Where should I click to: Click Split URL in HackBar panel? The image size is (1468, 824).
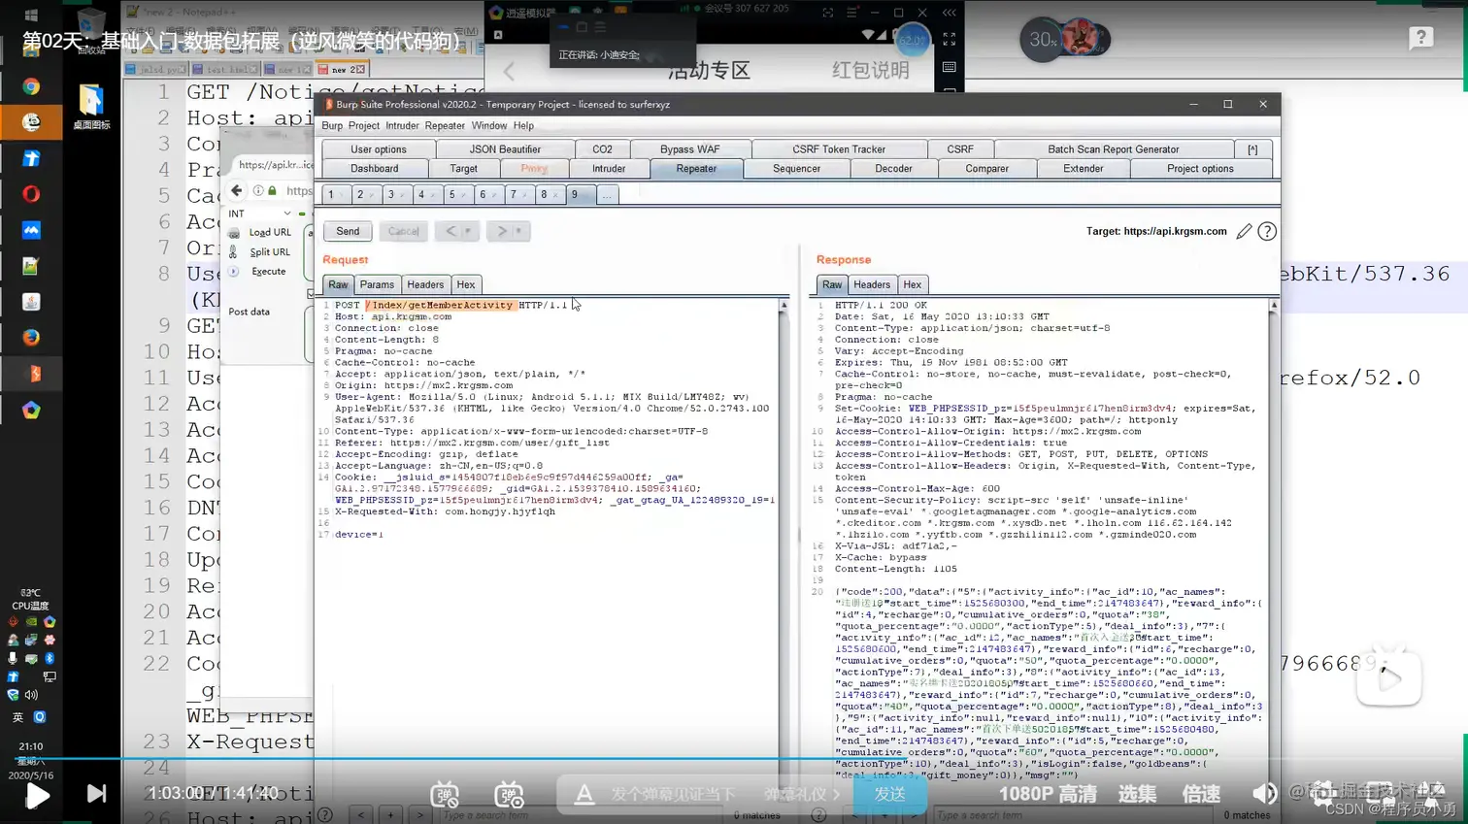pyautogui.click(x=270, y=252)
